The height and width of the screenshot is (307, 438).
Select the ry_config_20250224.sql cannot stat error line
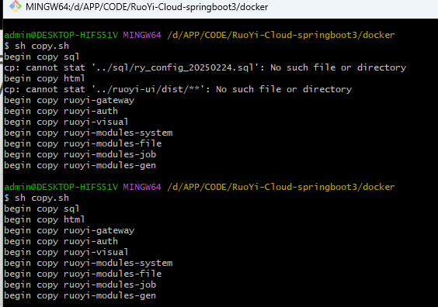click(x=205, y=67)
